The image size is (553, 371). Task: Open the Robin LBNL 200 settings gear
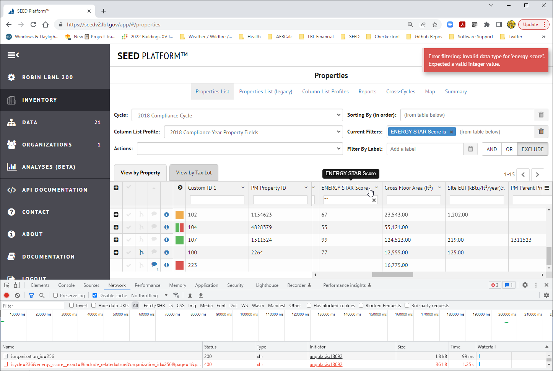(x=11, y=77)
